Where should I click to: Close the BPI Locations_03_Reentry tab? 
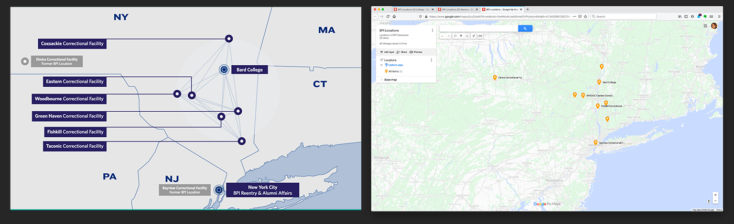point(477,9)
